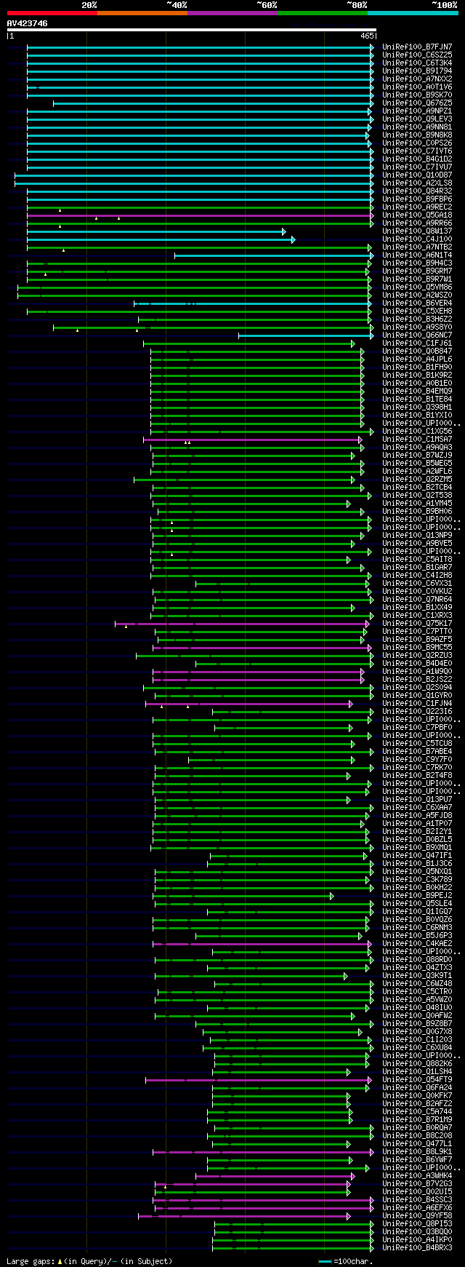Viewport: 465px width, 1267px height.
Task: Select the UniRef100_A6EFX6 label
Action: click(x=417, y=1207)
